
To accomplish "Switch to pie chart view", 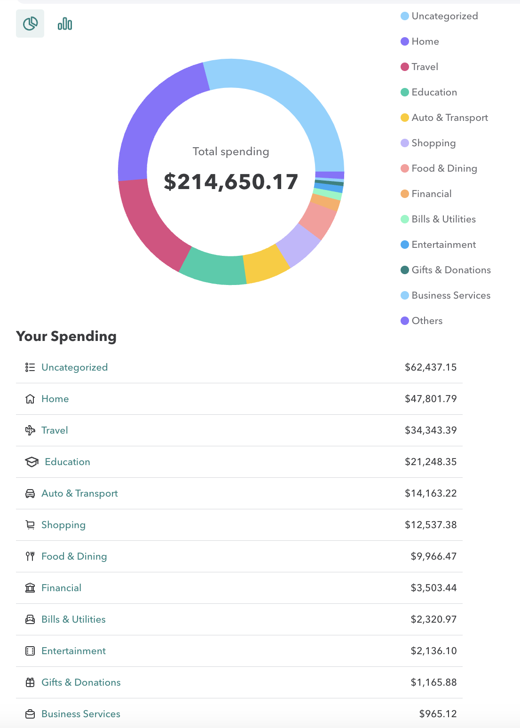I will coord(30,24).
